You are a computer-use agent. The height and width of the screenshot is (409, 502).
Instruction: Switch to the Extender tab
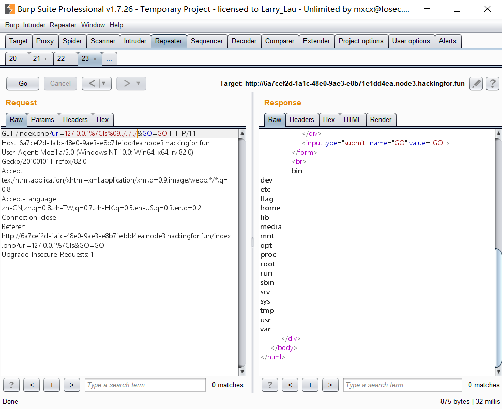[316, 41]
